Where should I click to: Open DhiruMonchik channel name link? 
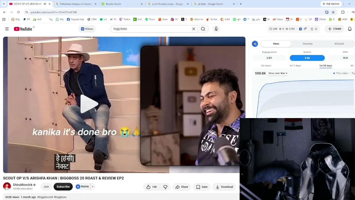point(23,185)
